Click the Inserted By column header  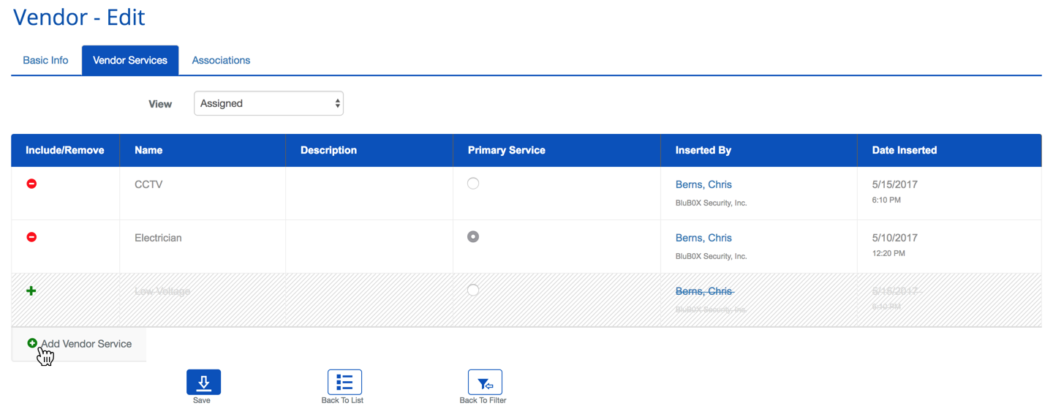click(703, 150)
